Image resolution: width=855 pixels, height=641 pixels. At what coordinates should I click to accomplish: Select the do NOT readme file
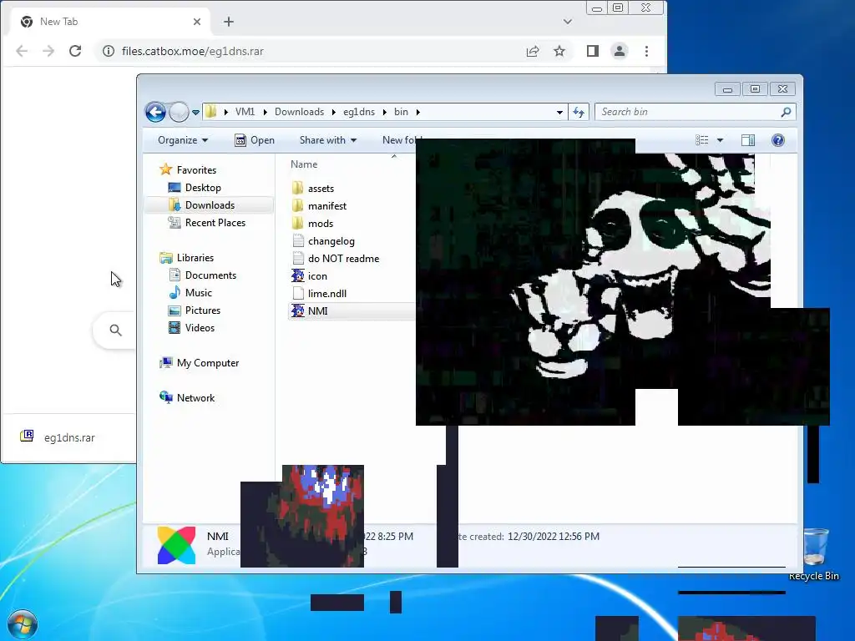point(343,259)
